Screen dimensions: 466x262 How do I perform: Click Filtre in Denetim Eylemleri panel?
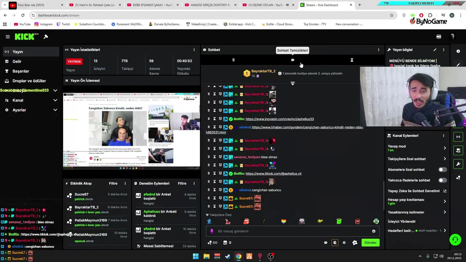[182, 183]
